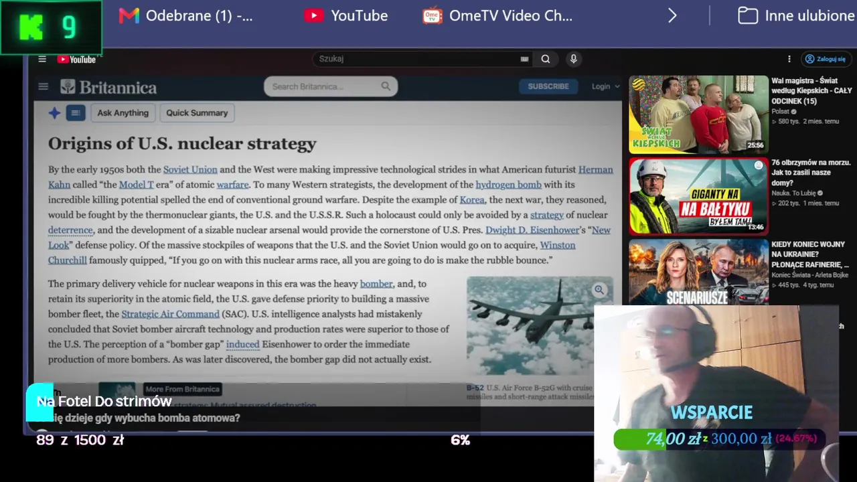Open the OmeTV Video Chat bookmark
Screen dimensions: 857x482
click(x=497, y=15)
